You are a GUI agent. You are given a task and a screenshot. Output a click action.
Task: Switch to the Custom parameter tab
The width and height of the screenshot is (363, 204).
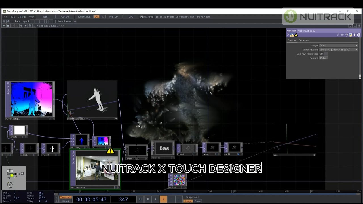coord(292,40)
